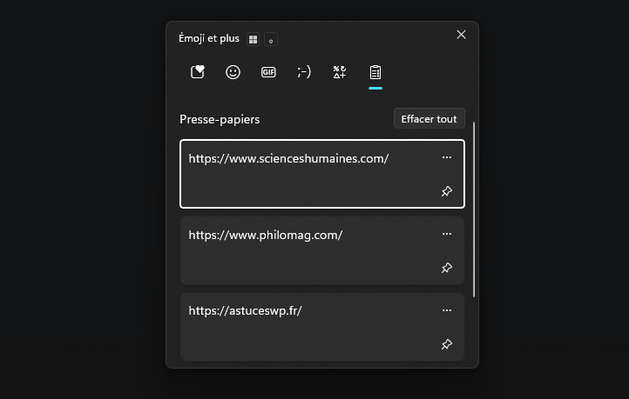Click the Effacer tout button
The image size is (629, 399).
[x=429, y=118]
